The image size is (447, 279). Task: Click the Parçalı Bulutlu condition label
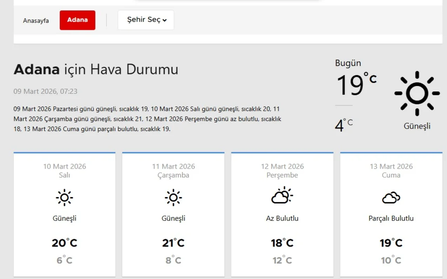click(x=391, y=219)
